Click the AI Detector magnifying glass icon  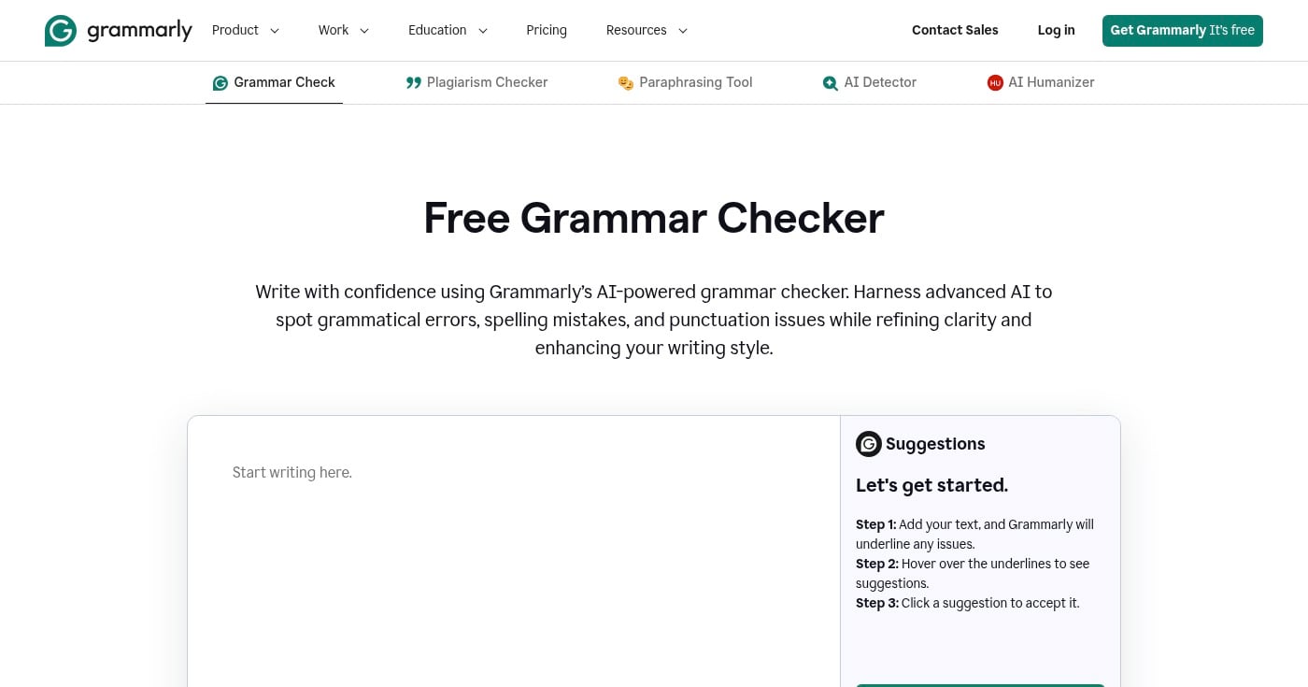(831, 82)
